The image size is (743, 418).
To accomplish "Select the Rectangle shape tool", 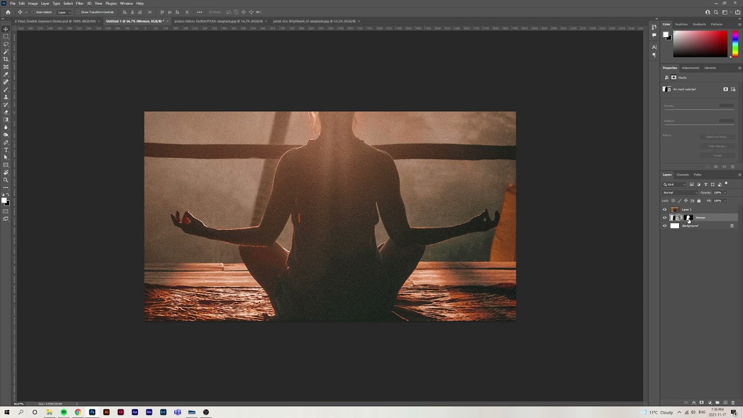I will pyautogui.click(x=6, y=165).
